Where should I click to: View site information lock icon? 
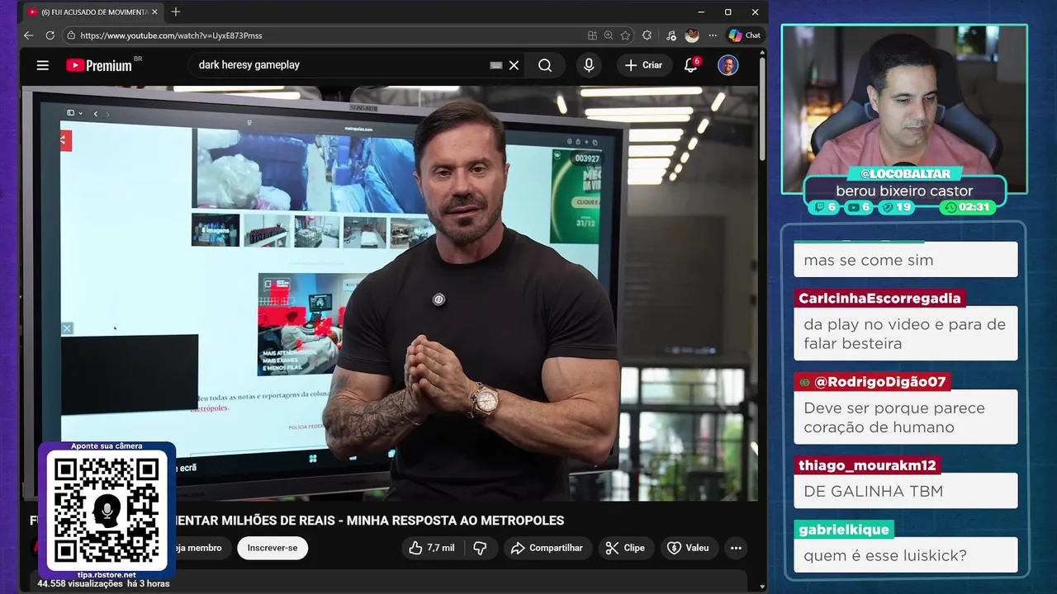[71, 35]
